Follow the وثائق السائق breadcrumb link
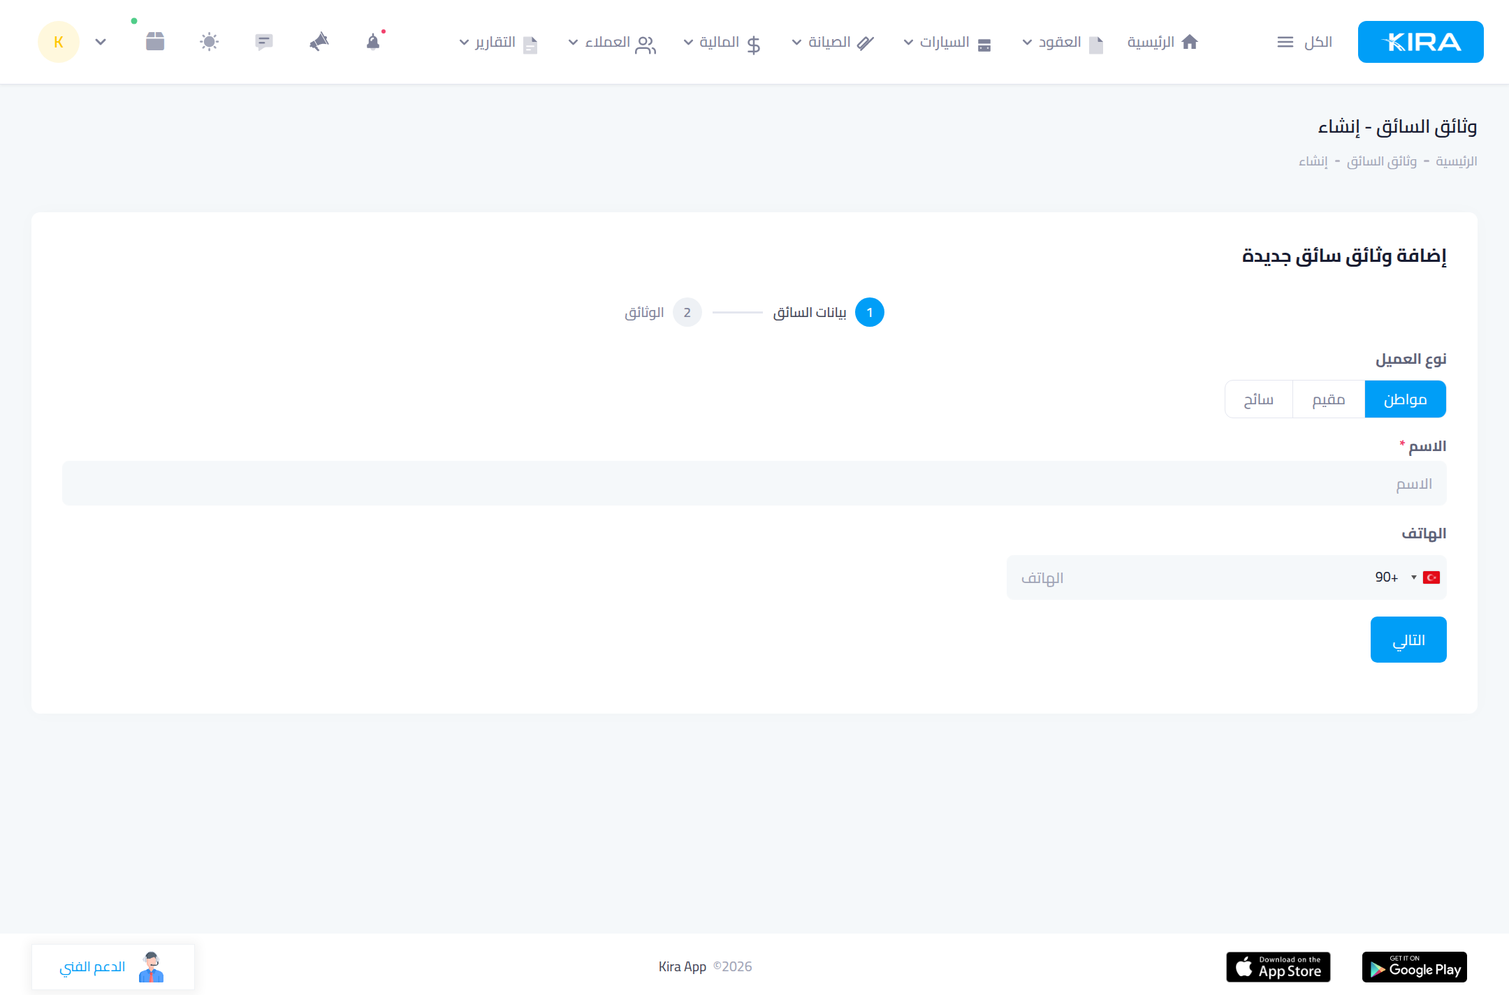 click(1382, 161)
